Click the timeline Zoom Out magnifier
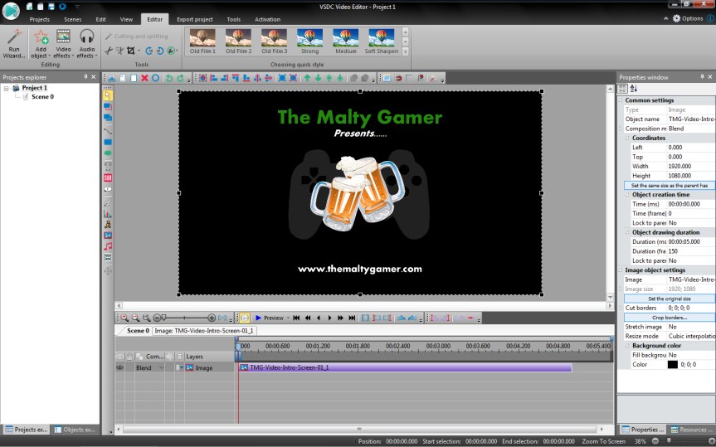Image resolution: width=716 pixels, height=447 pixels. coord(135,318)
